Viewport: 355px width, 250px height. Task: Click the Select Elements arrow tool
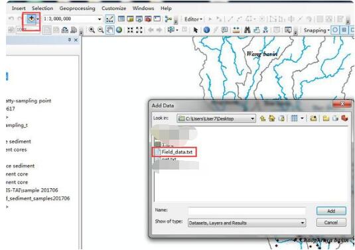[x=196, y=30]
